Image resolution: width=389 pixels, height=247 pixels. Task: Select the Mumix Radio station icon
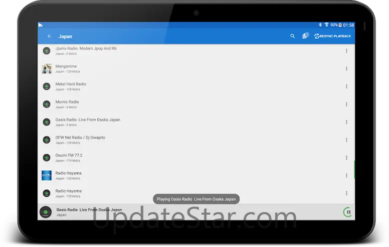tap(47, 104)
